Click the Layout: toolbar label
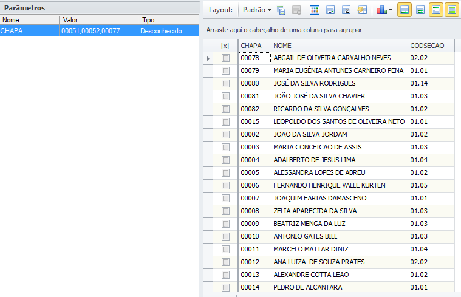461x297 pixels. 220,10
